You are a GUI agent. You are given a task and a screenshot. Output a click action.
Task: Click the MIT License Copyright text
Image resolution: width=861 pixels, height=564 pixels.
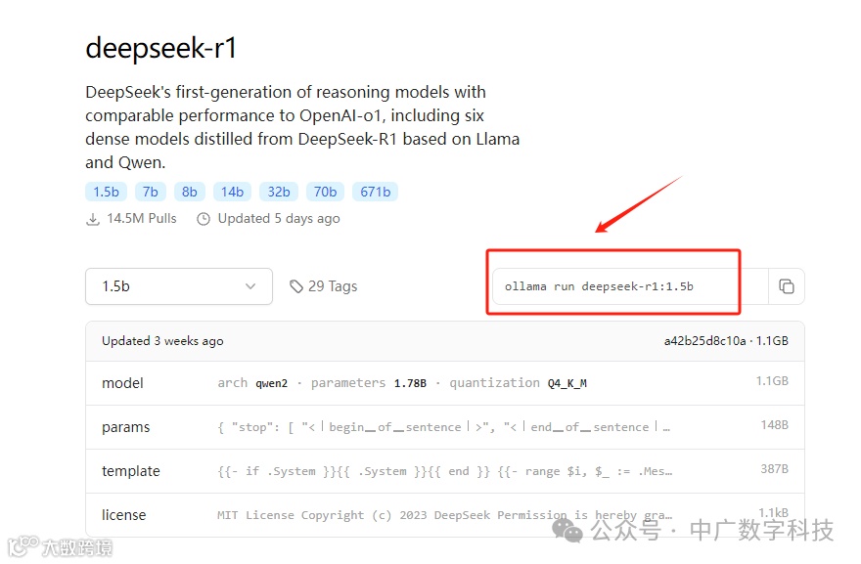point(445,514)
